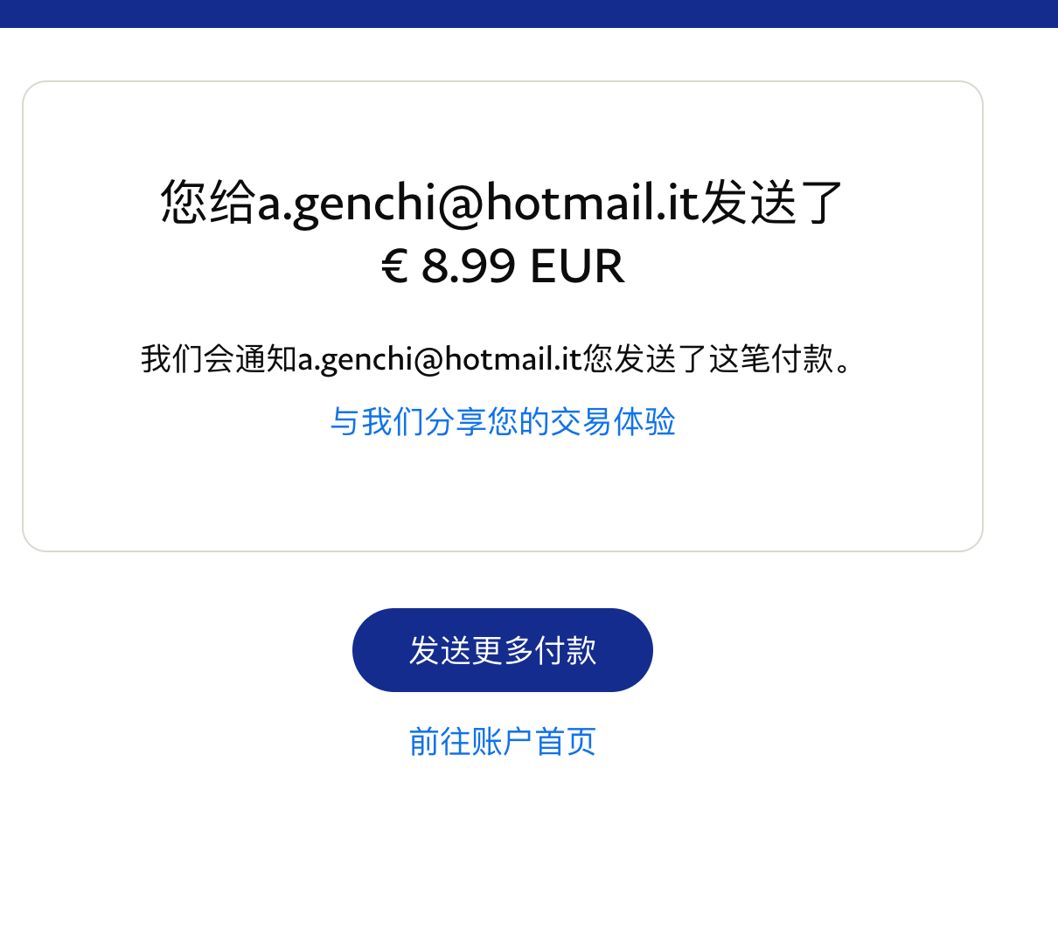
Task: Click the 8.99 number in the amount
Action: 469,267
